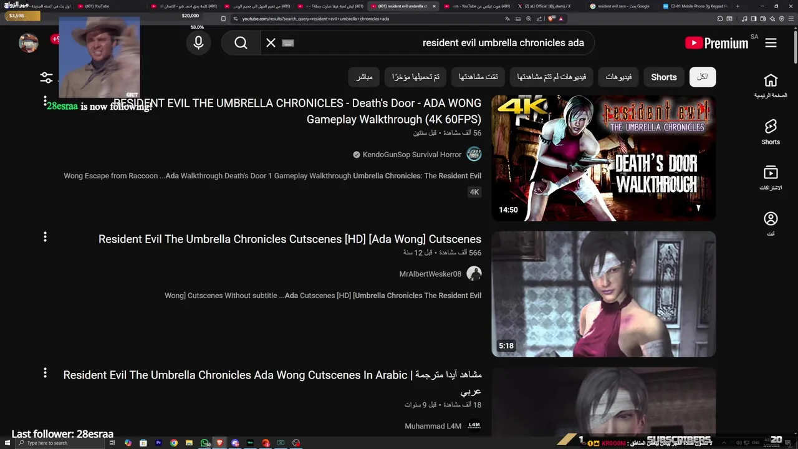Open Shorts in the sidebar
Image resolution: width=798 pixels, height=449 pixels.
point(771,132)
